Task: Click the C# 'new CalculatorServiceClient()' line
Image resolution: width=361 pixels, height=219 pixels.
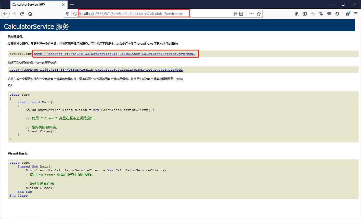Action: click(90, 110)
